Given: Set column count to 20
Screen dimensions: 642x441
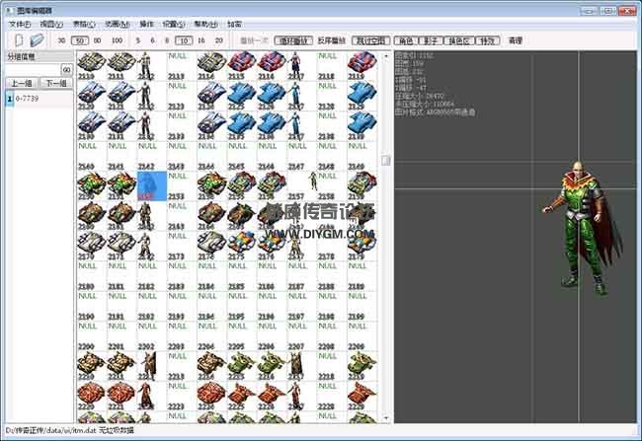Looking at the screenshot, I should click(x=219, y=40).
